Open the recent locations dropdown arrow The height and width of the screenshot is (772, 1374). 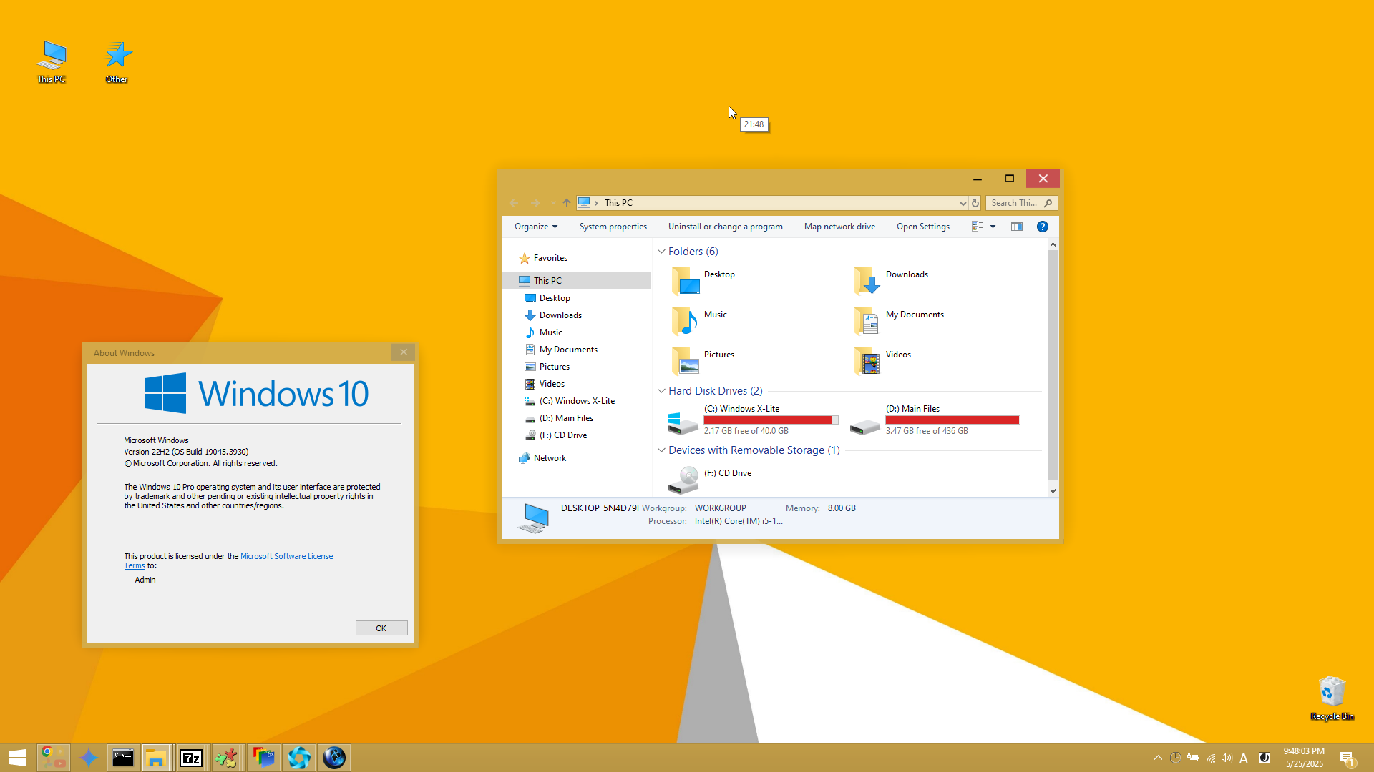[552, 203]
